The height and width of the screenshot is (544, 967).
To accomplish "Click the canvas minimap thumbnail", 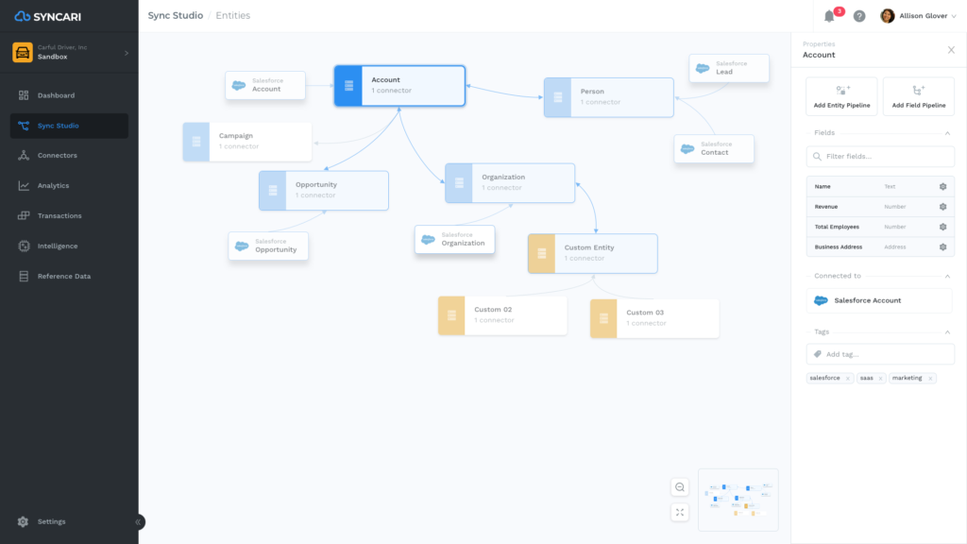I will 738,501.
